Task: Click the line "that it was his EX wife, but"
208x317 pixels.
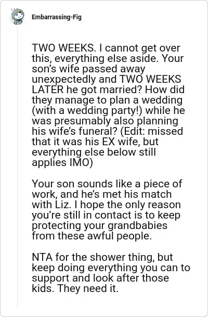Action: click(x=95, y=142)
